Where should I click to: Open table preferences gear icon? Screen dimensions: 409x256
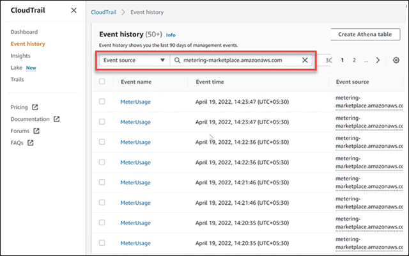click(x=396, y=60)
